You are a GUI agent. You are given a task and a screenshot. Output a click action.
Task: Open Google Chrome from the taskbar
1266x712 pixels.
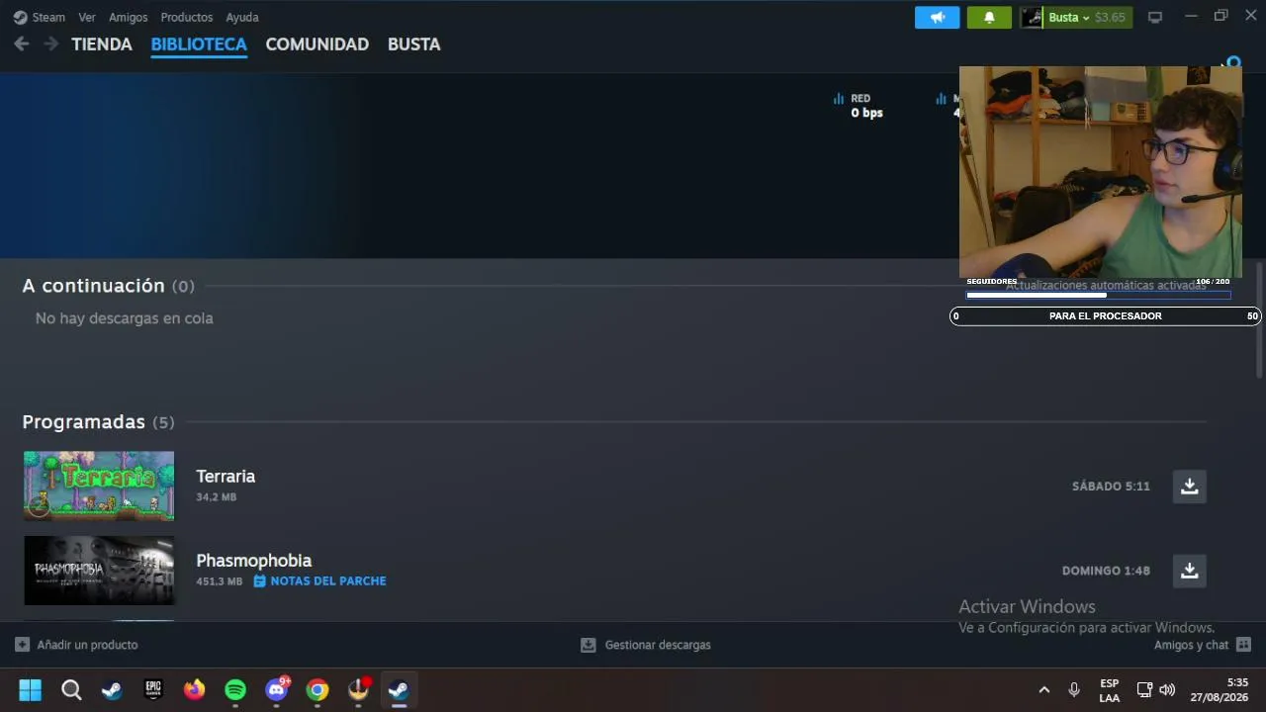pyautogui.click(x=317, y=689)
